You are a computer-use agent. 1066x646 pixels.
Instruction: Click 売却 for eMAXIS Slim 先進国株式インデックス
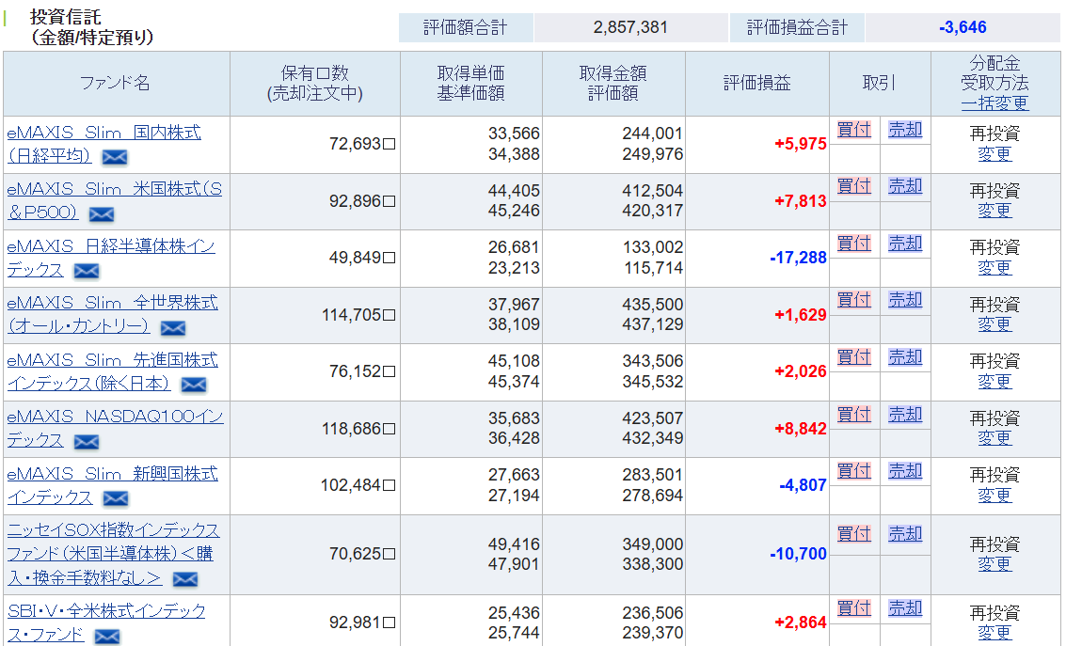tap(905, 356)
